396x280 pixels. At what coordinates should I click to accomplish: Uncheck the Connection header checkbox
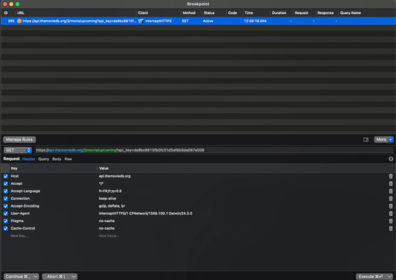pyautogui.click(x=6, y=198)
